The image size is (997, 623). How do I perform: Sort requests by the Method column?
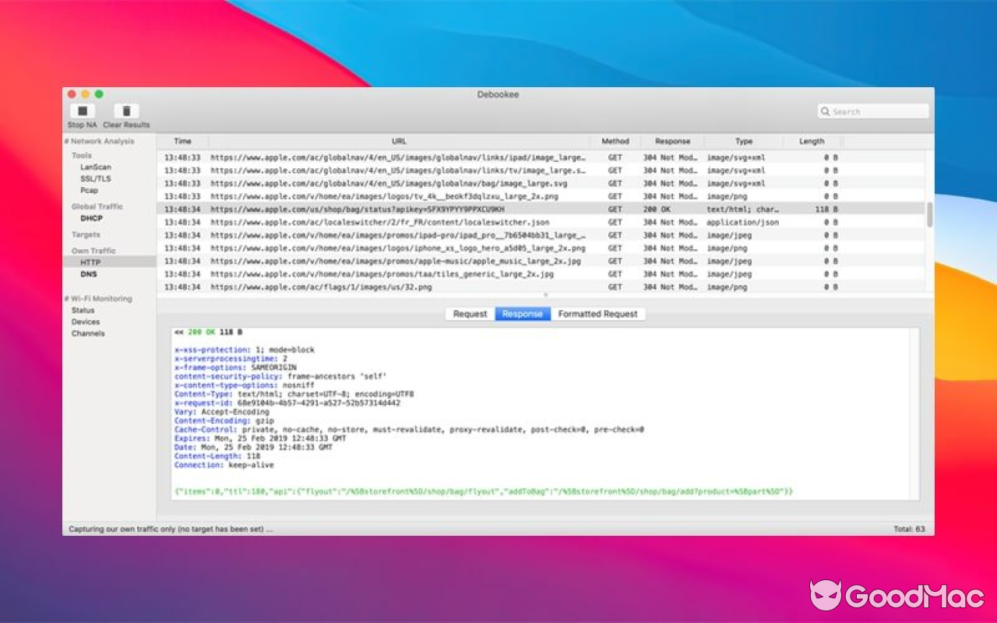point(615,141)
